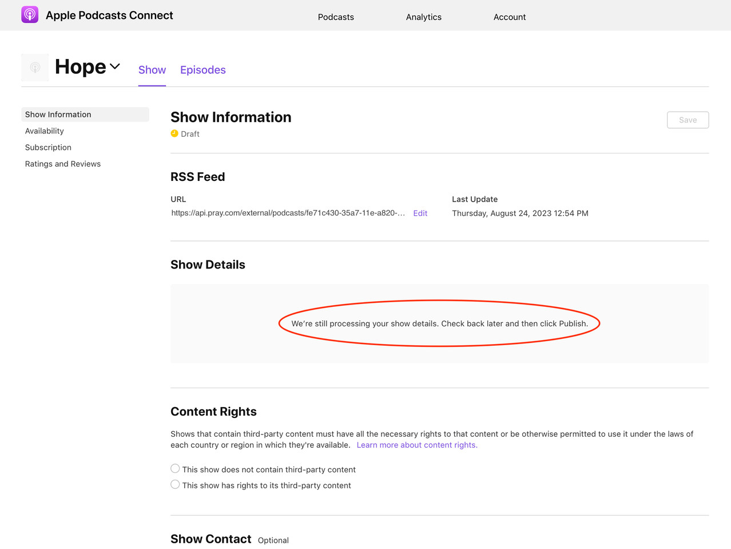731x549 pixels.
Task: Select Availability in the sidebar
Action: 44,131
